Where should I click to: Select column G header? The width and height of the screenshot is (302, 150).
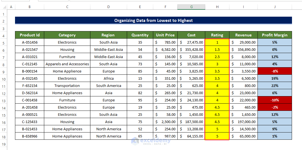pyautogui.click(x=191, y=7)
